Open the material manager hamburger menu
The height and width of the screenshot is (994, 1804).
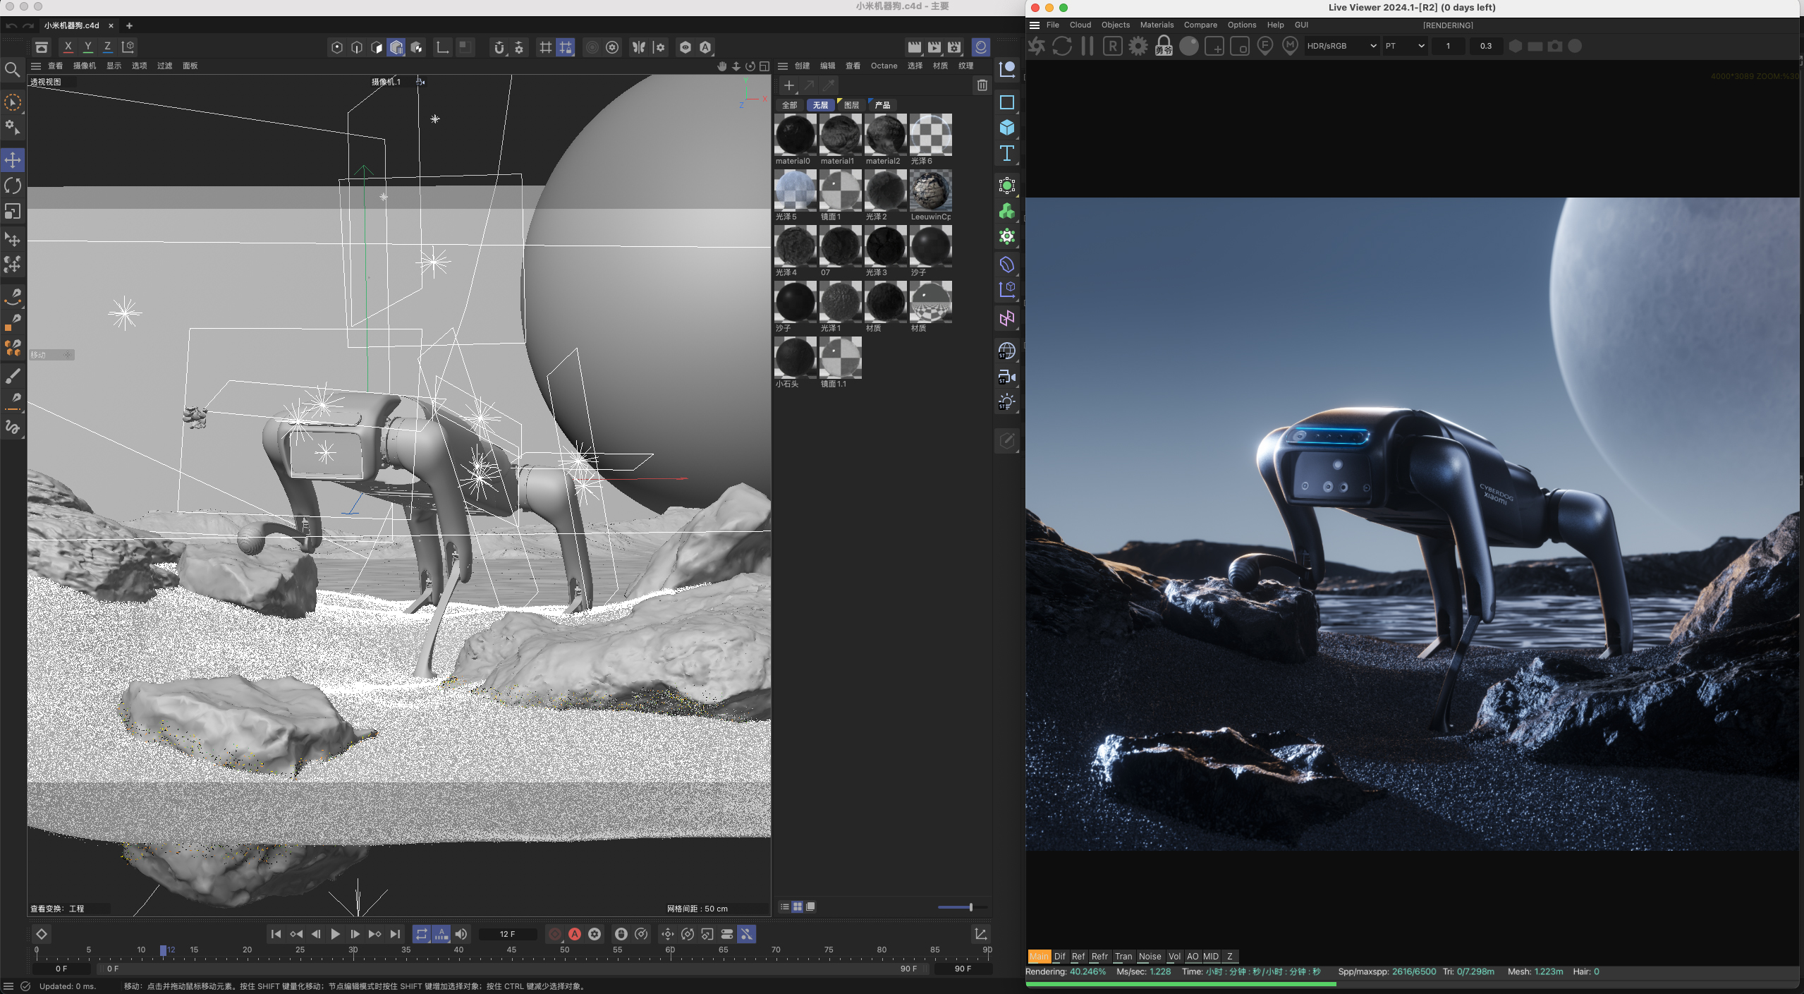tap(782, 66)
